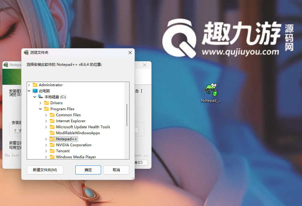Click the 本地磁盘 (C:) drive icon
The width and height of the screenshot is (302, 206).
[41, 97]
